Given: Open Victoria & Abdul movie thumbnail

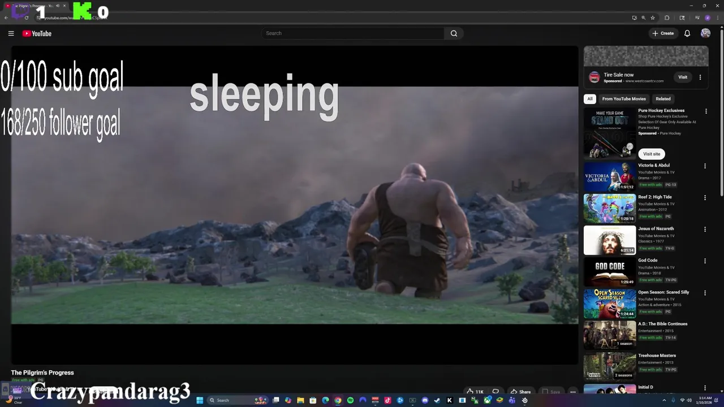Looking at the screenshot, I should click(610, 176).
